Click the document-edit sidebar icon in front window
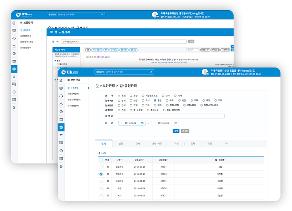292x211 pixels. click(61, 80)
